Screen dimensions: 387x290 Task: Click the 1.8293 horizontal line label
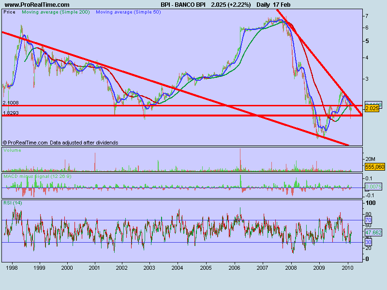[11, 113]
